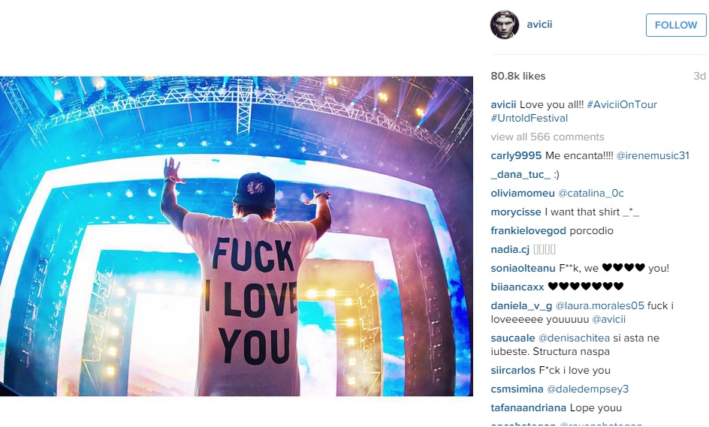
Task: Click the @laura.morales05 mention
Action: pos(599,305)
